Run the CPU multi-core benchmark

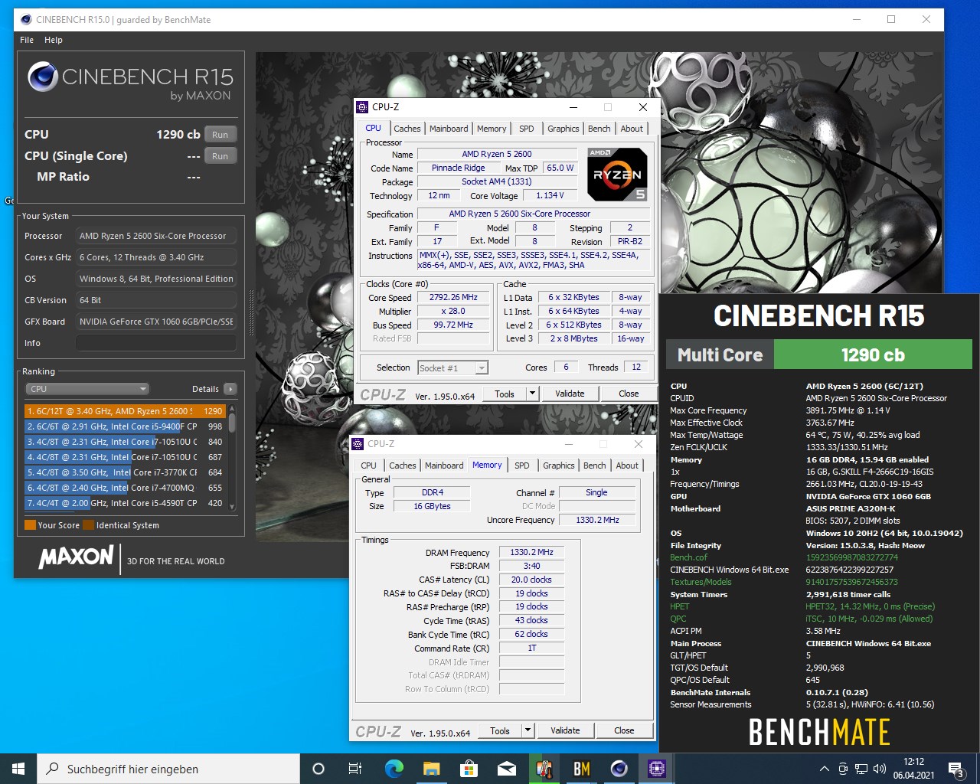click(220, 135)
